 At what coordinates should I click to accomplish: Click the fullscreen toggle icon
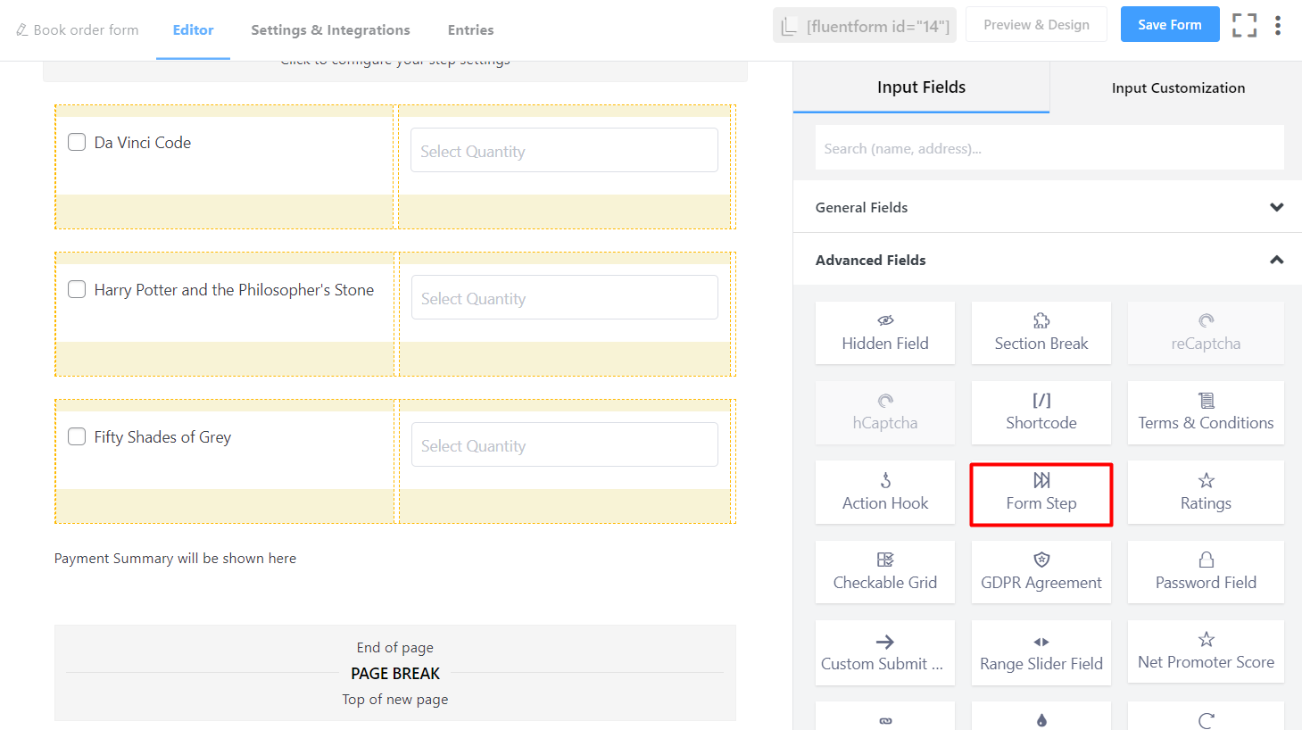pos(1244,25)
